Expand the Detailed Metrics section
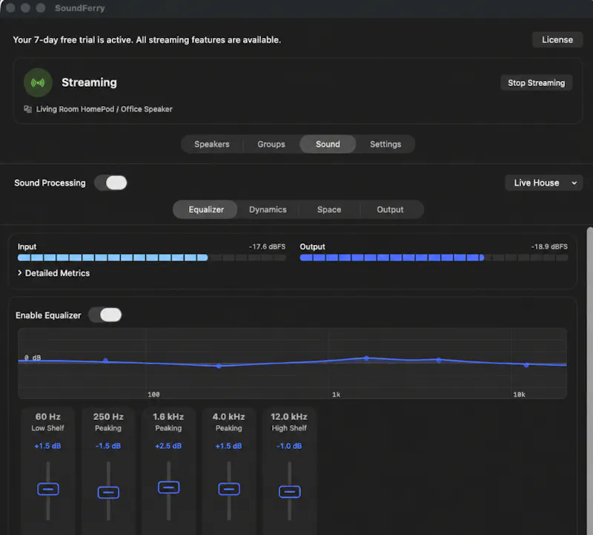Viewport: 593px width, 535px height. point(53,273)
